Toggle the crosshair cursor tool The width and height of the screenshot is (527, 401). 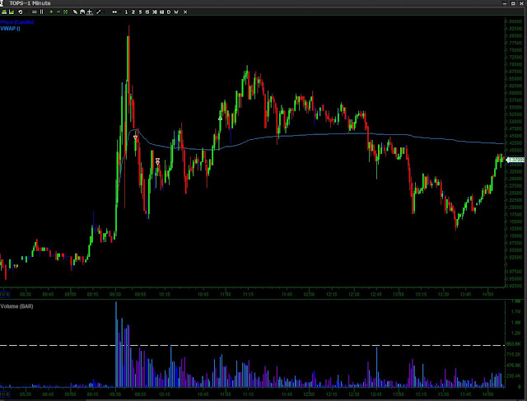(x=90, y=12)
